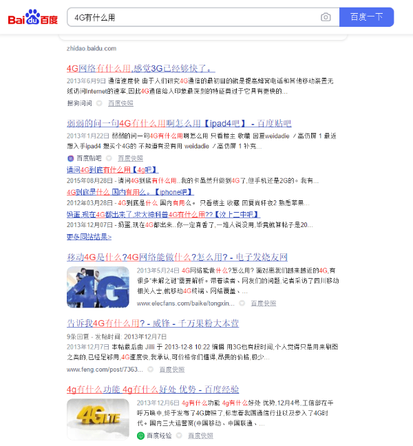The height and width of the screenshot is (446, 413).
Task: Click the date 2013年12月07日 sub-result snippet
Action: (90, 225)
